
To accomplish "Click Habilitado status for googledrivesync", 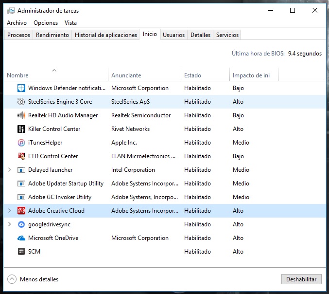I will [x=197, y=224].
